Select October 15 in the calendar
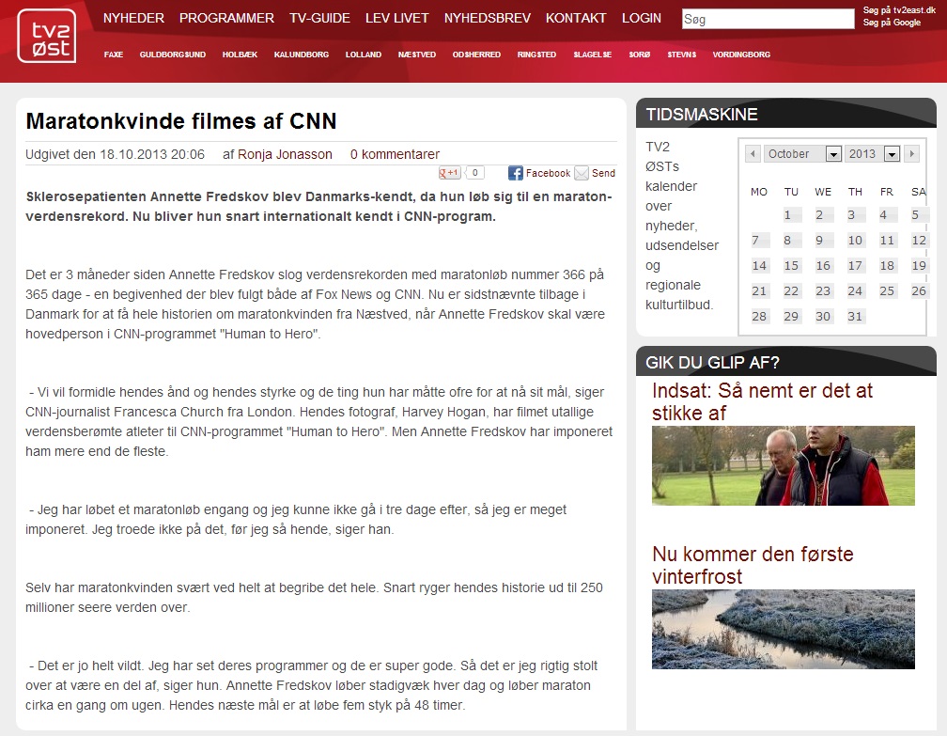947x736 pixels. pos(791,265)
